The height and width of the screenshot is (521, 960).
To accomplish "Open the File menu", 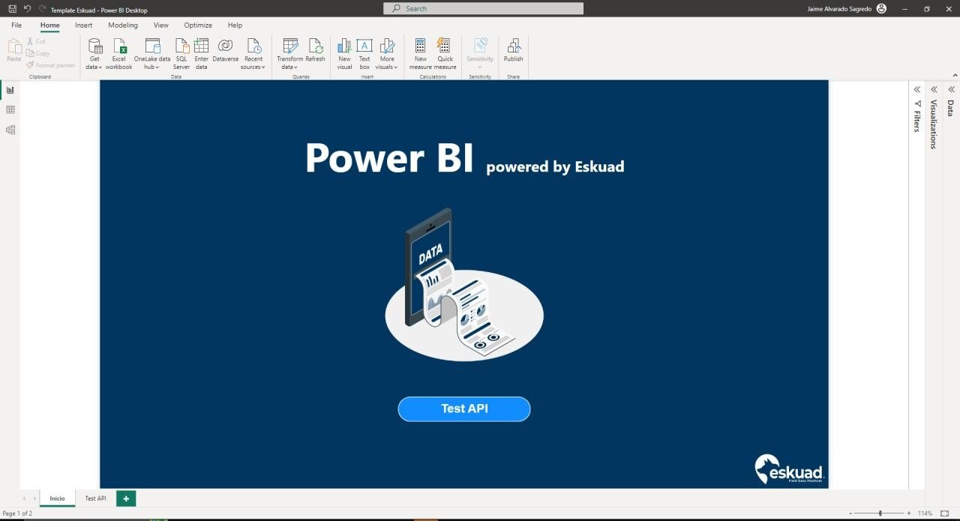I will (x=16, y=25).
